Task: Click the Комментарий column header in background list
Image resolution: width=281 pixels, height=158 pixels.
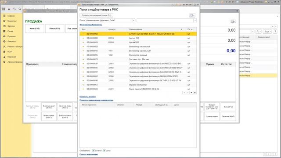Action: tap(263, 37)
